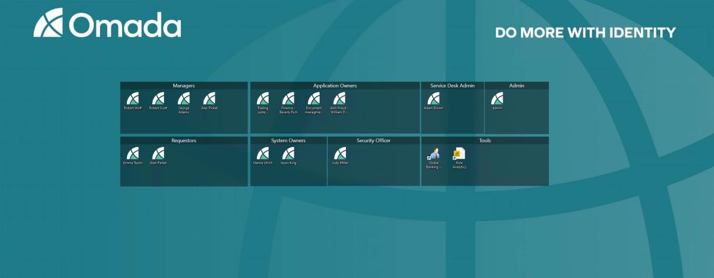Click the Managers group title bar
The height and width of the screenshot is (278, 714).
[184, 85]
